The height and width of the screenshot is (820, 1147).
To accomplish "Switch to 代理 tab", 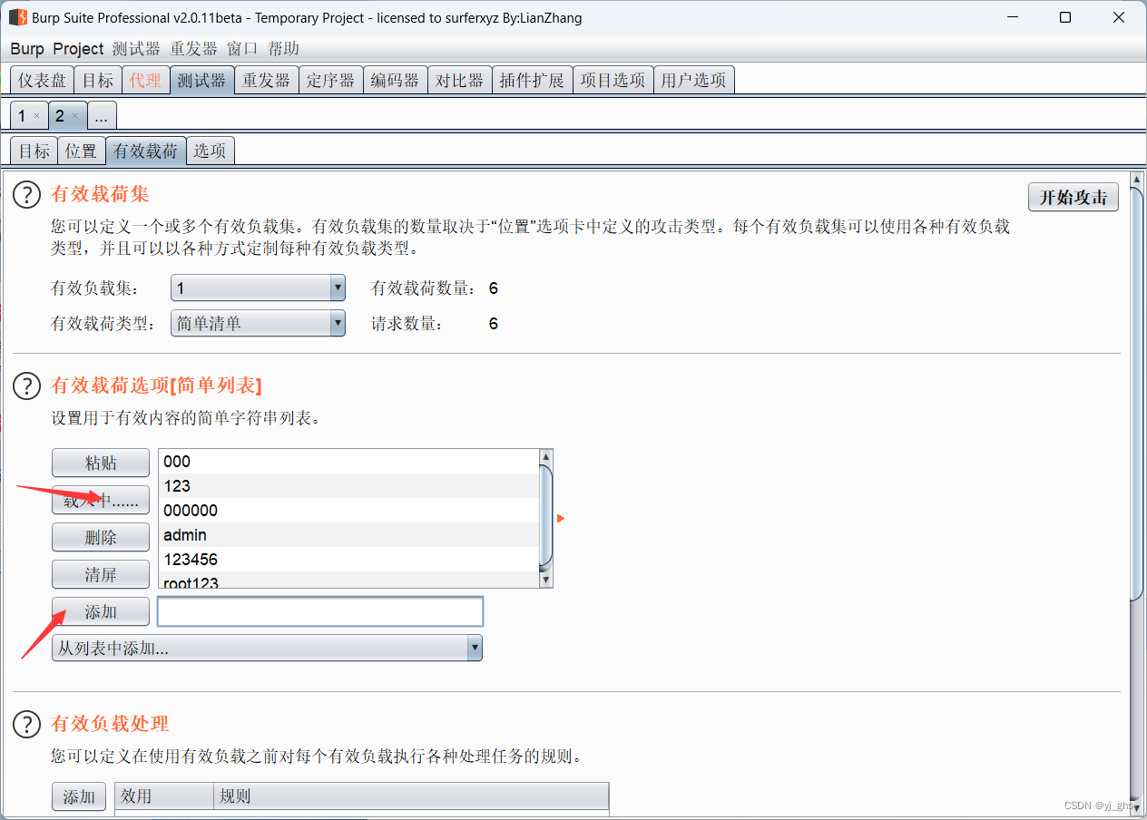I will pyautogui.click(x=145, y=80).
